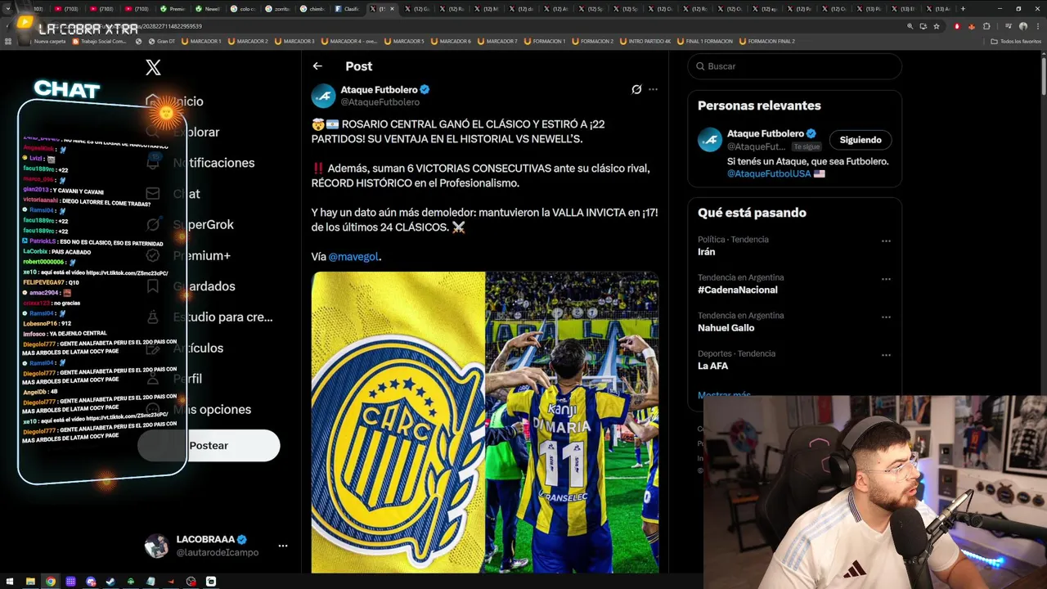Open the @AtaqueFutbolUSA link
Screen dimensions: 1047x589
pos(769,173)
